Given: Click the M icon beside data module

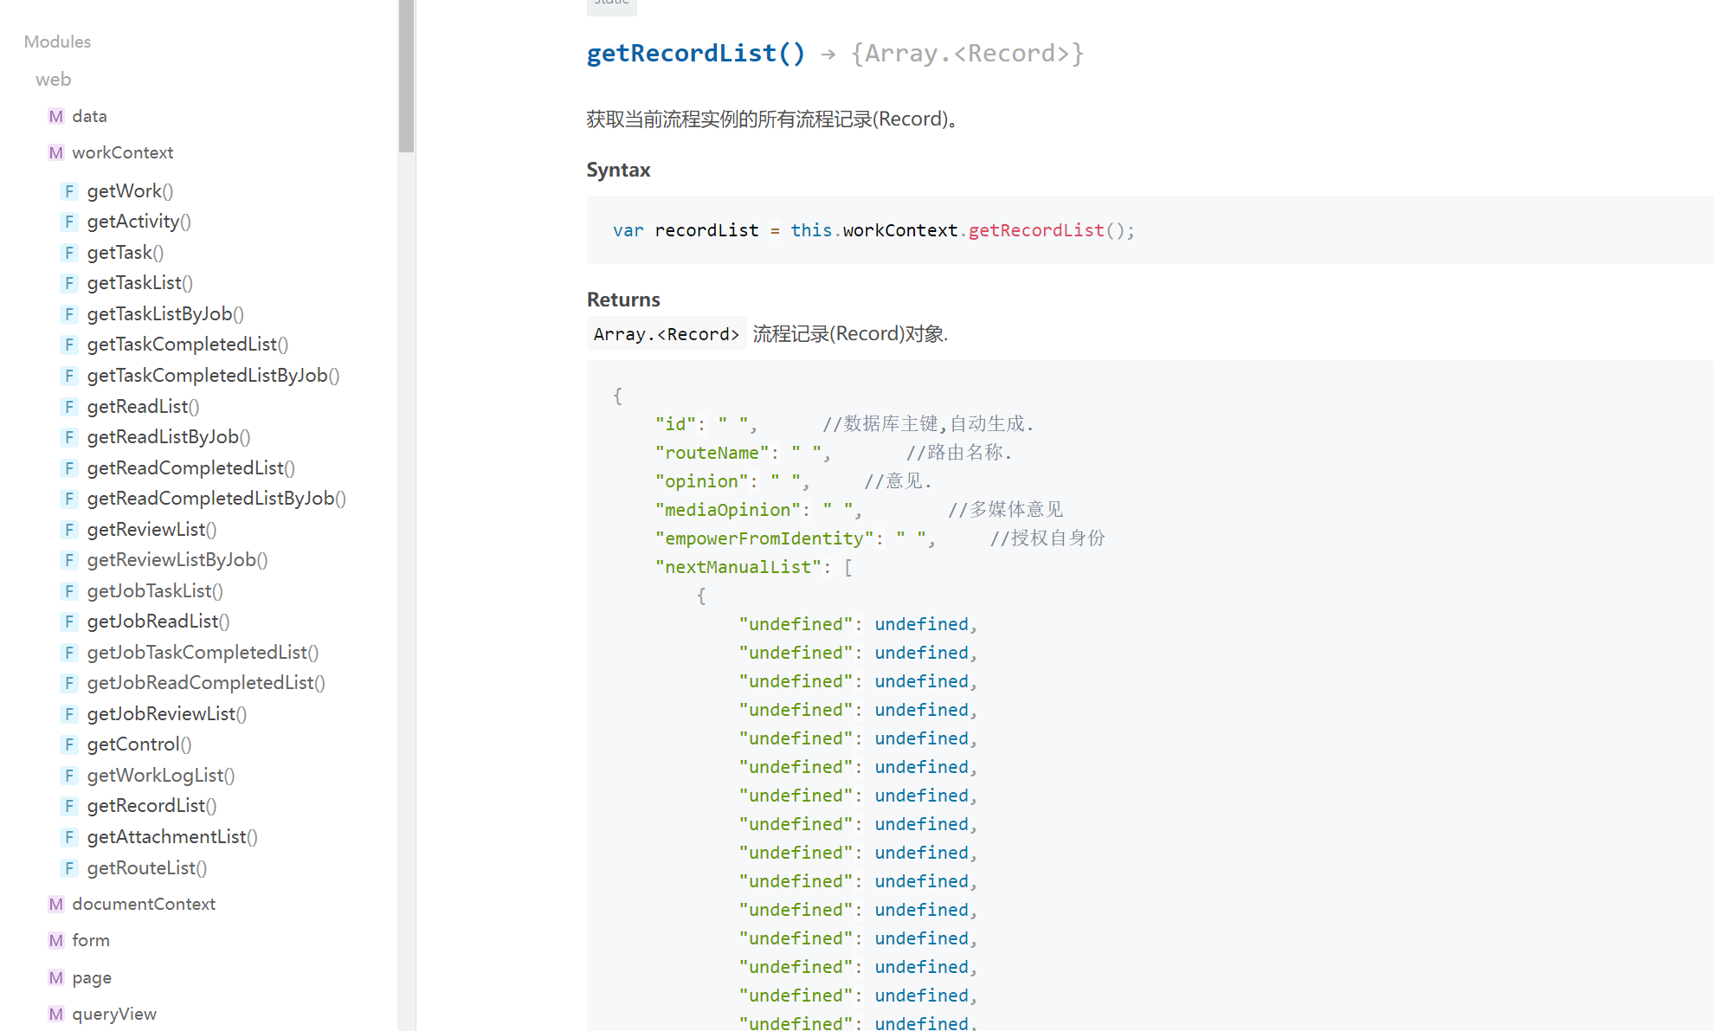Looking at the screenshot, I should click(x=55, y=116).
